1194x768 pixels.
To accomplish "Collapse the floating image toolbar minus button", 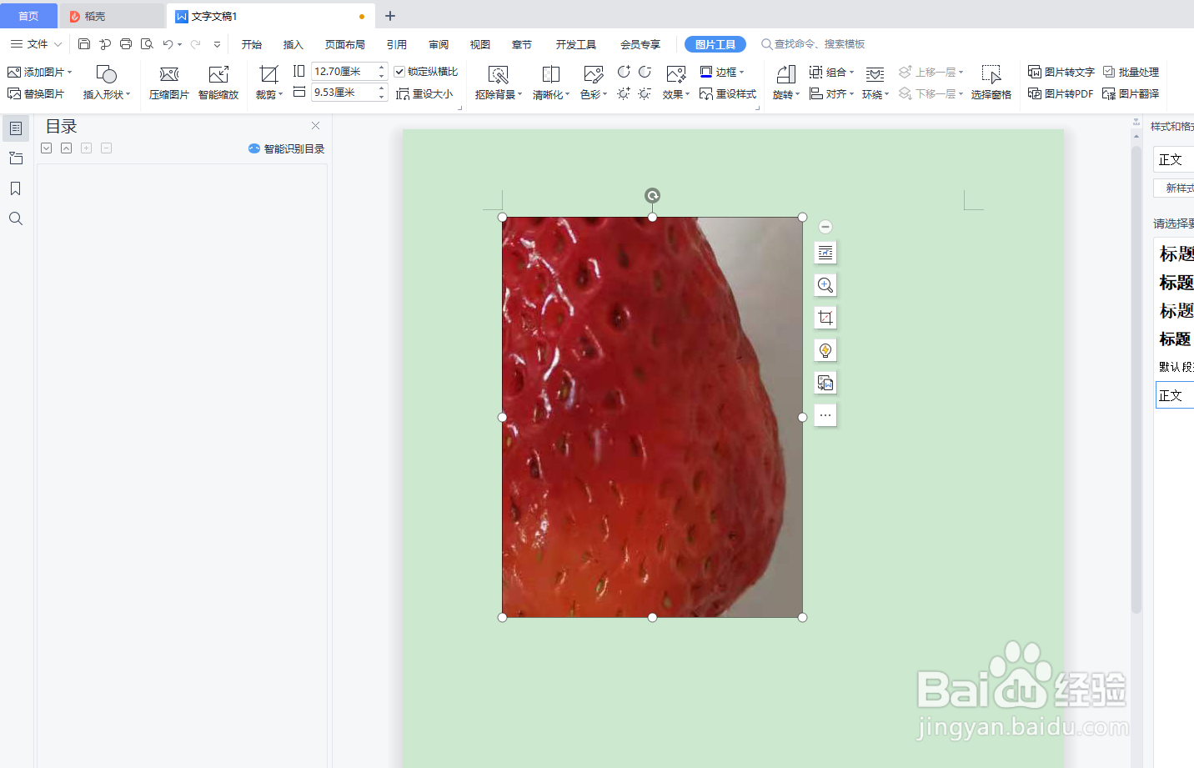I will [x=825, y=227].
